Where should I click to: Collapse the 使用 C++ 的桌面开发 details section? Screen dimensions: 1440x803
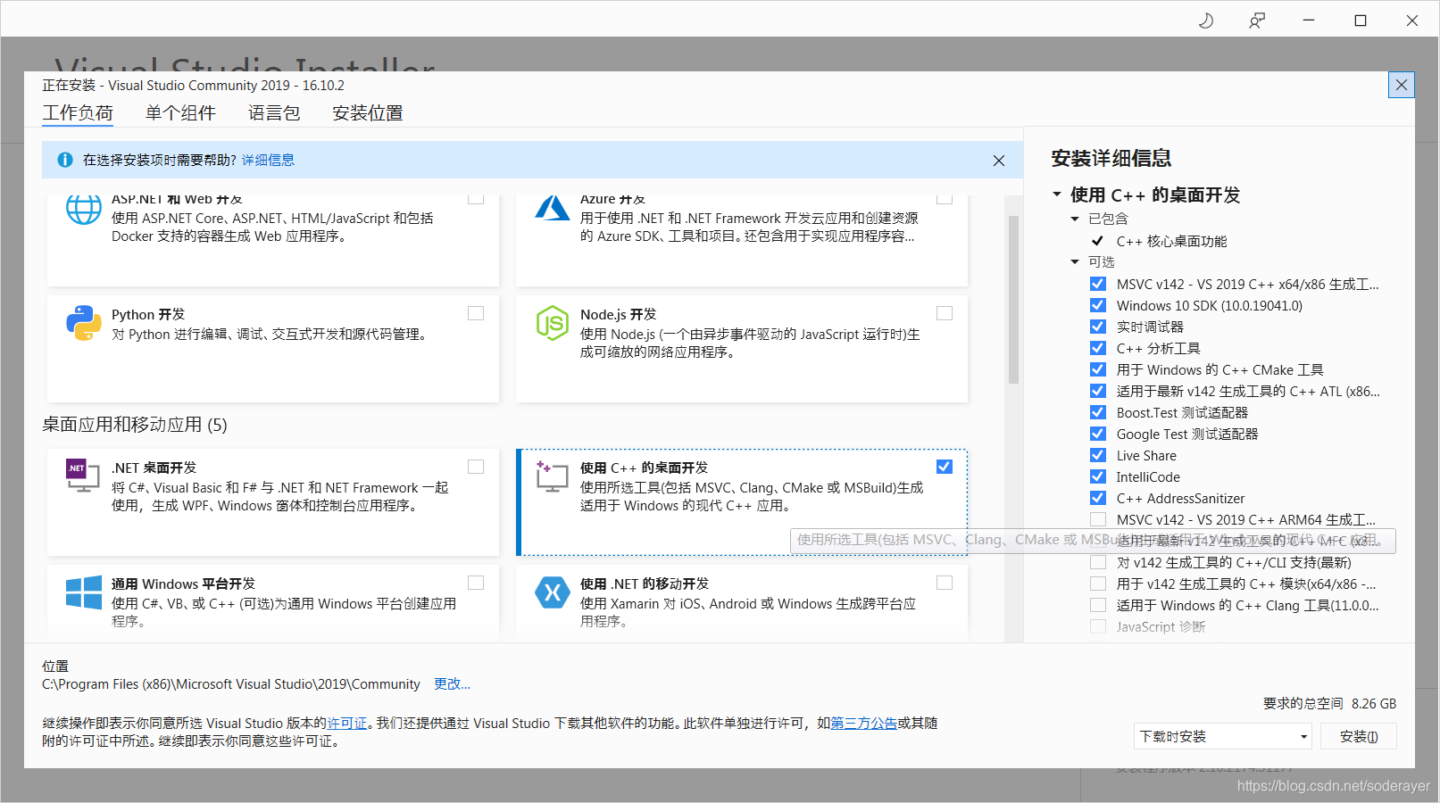pyautogui.click(x=1057, y=195)
